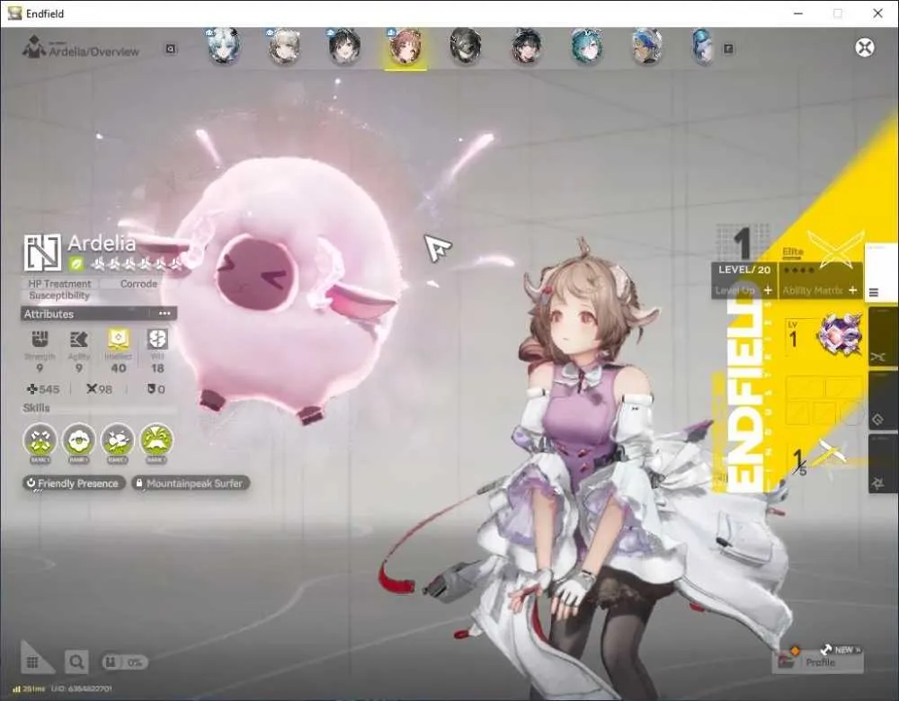This screenshot has width=899, height=701.
Task: Select the yellow Intellect attribute icon
Action: coord(118,340)
